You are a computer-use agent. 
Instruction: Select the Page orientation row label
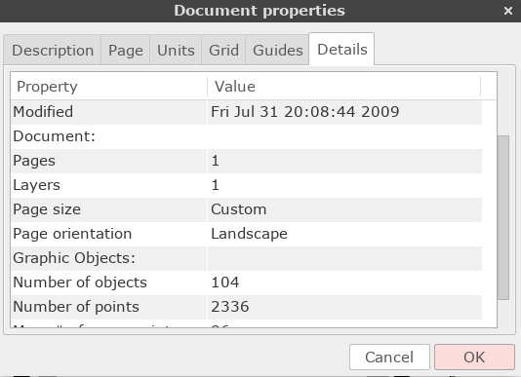72,234
